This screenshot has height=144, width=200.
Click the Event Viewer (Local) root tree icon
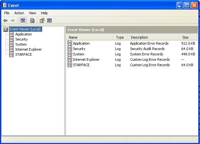click(5, 29)
